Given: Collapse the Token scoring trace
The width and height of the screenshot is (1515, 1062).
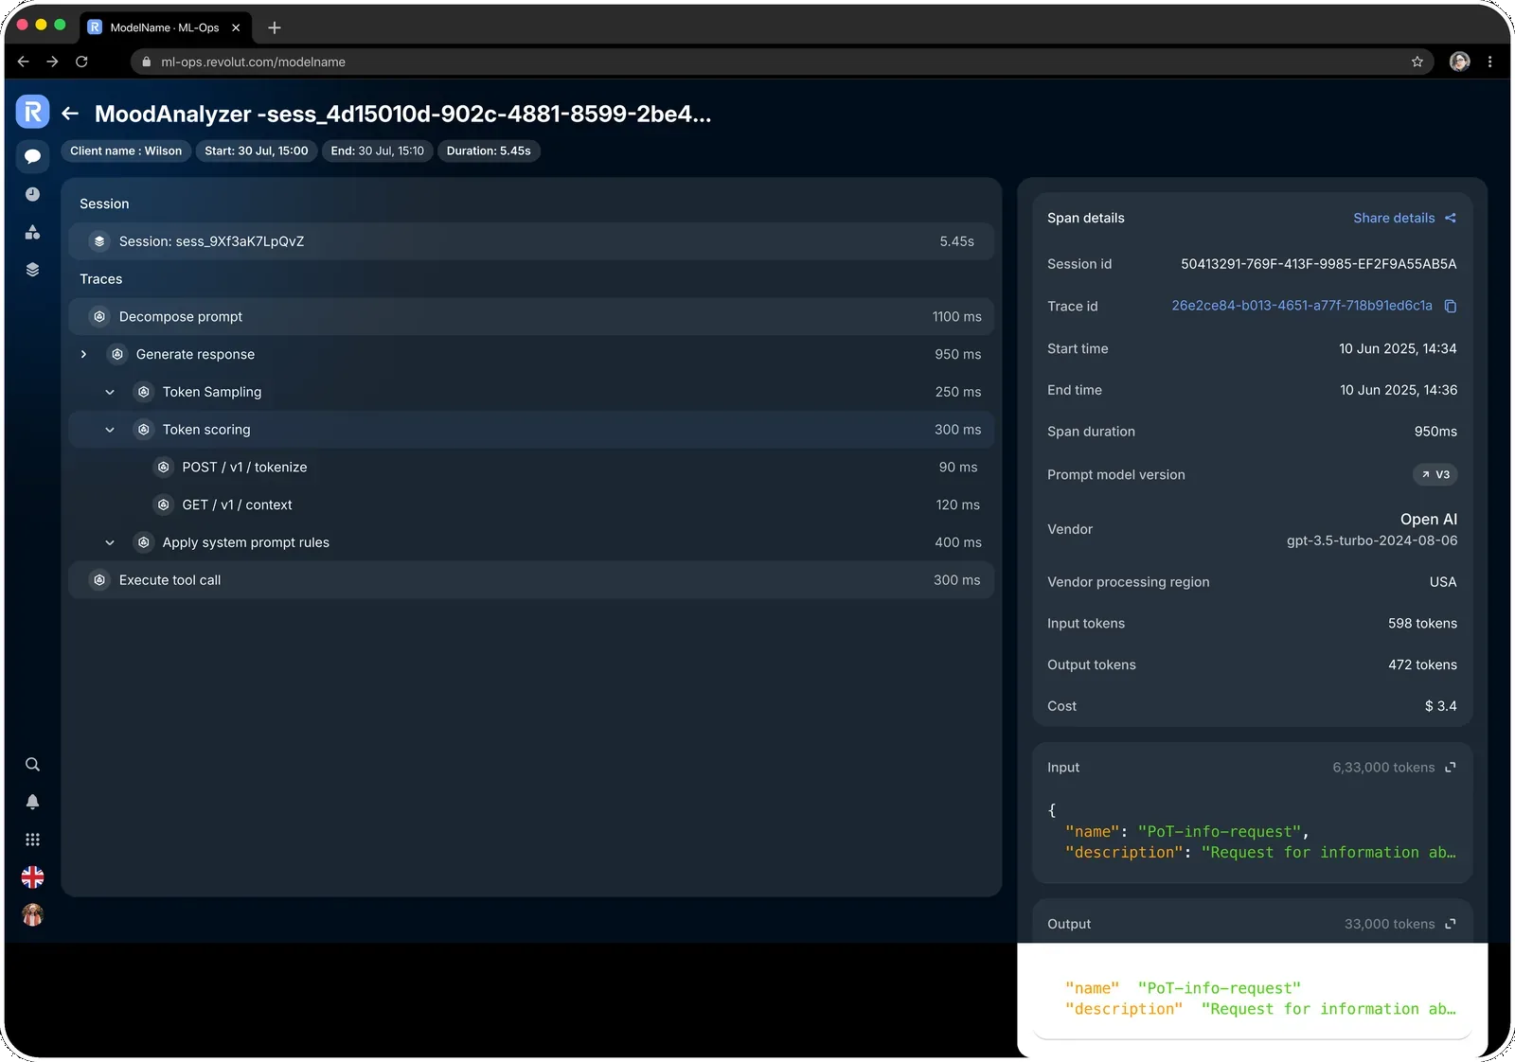Looking at the screenshot, I should click(x=110, y=430).
